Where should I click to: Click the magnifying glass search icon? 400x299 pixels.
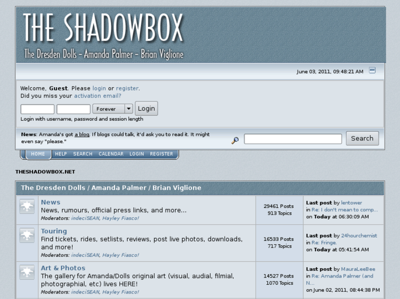pos(235,140)
